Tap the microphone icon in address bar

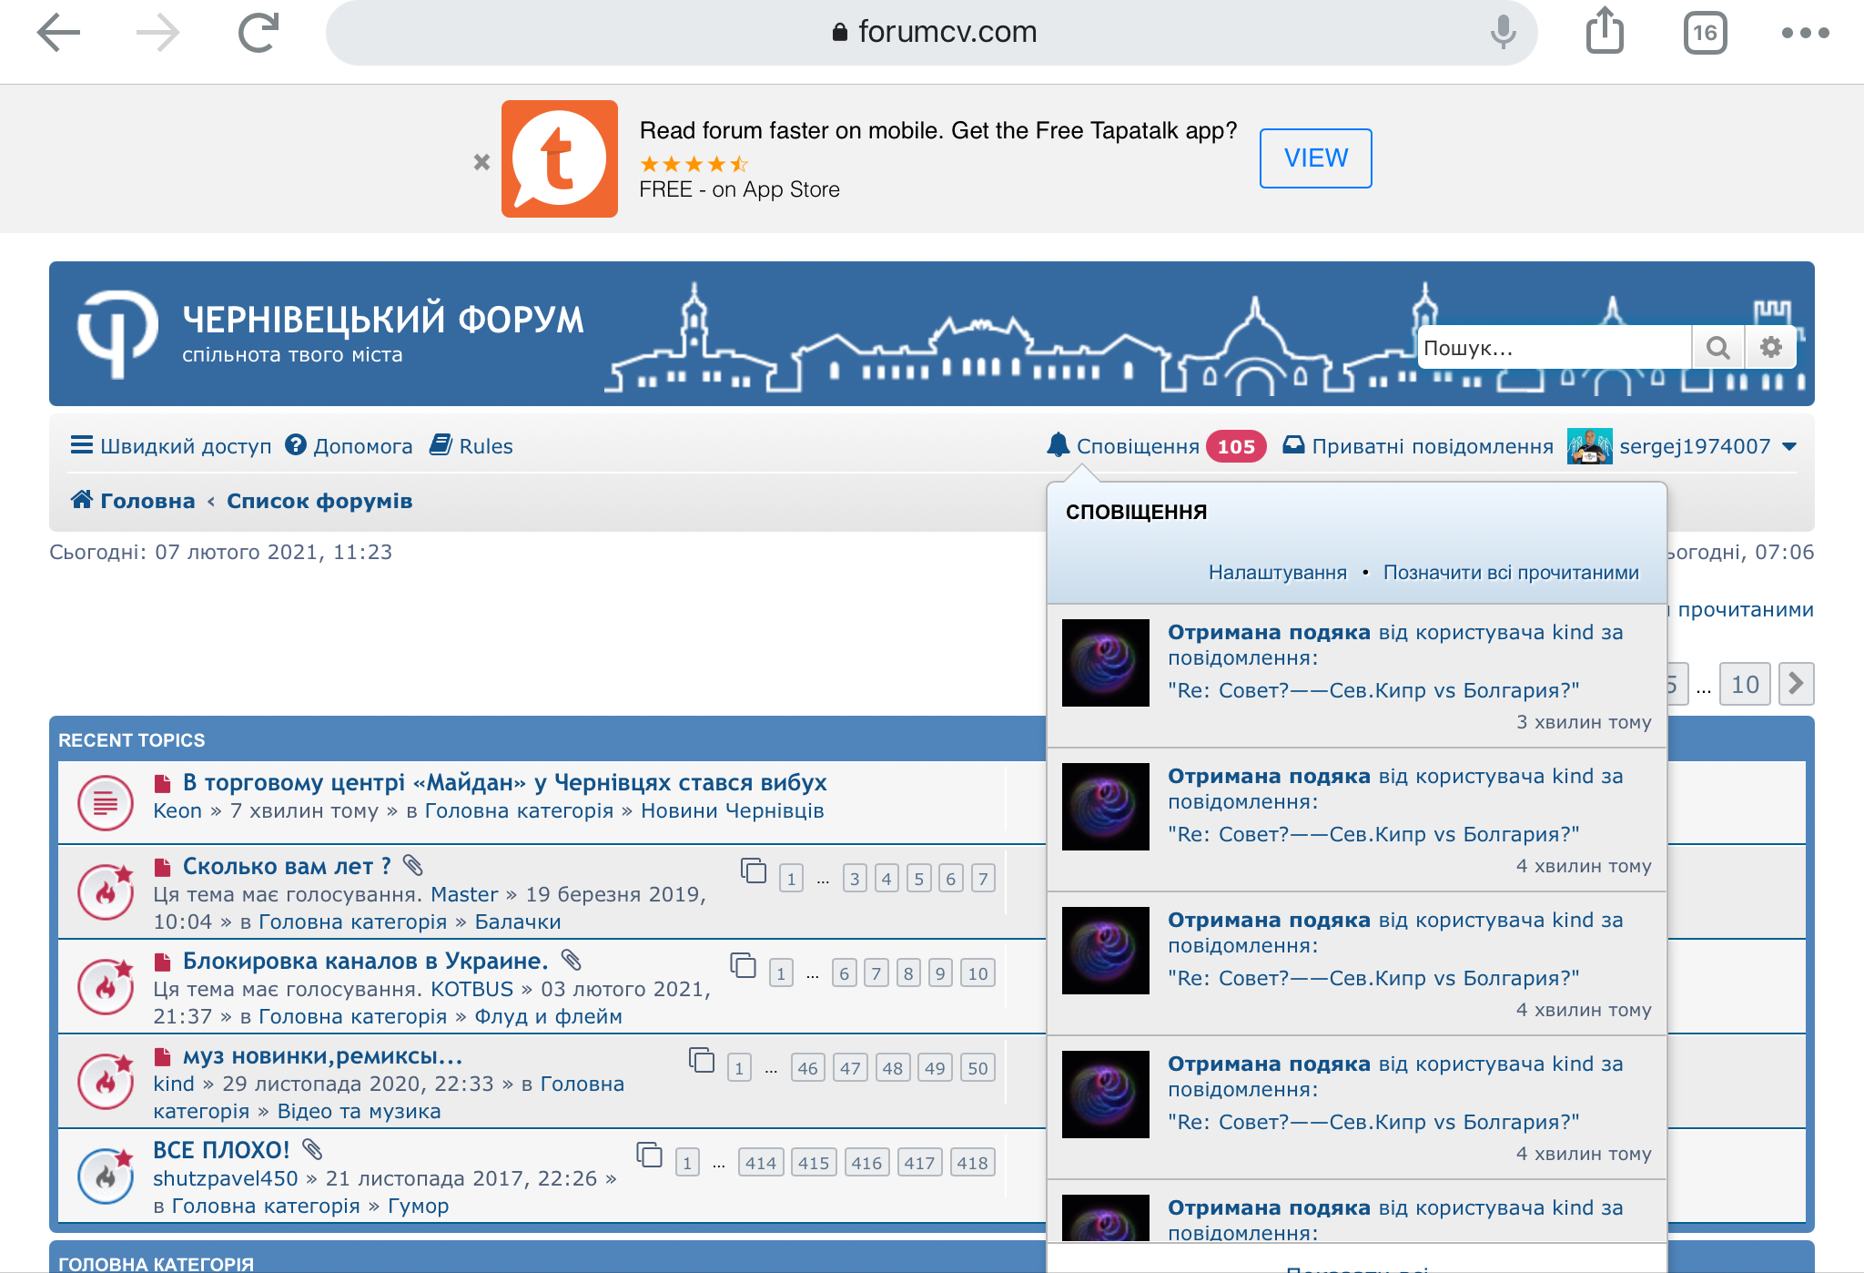pos(1503,33)
